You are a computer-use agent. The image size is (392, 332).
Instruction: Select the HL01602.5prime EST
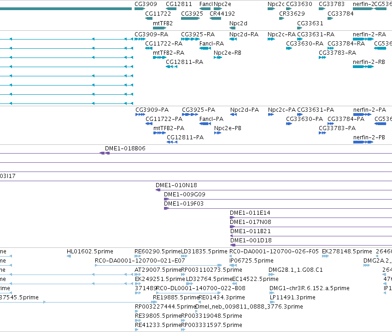(69, 256)
